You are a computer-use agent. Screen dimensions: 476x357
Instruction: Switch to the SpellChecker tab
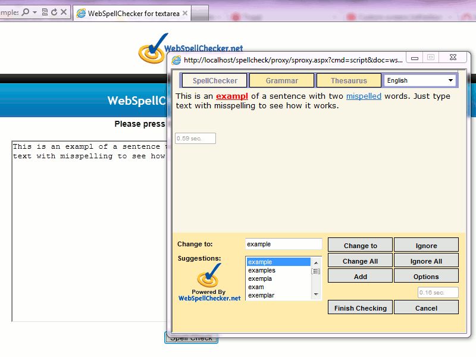click(215, 81)
